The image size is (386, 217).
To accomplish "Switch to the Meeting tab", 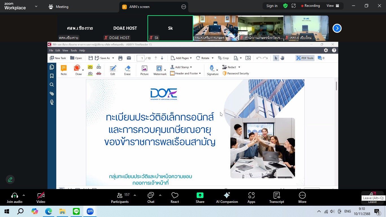I will [x=58, y=7].
